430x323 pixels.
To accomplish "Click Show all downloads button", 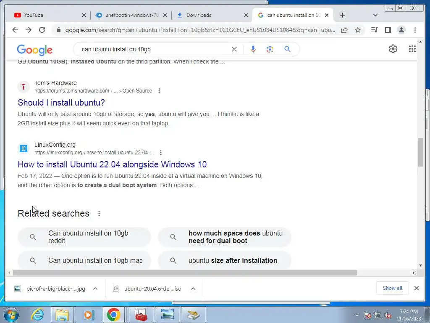I will coord(393,288).
